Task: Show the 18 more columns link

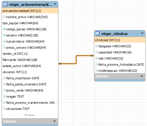Action: (30, 115)
